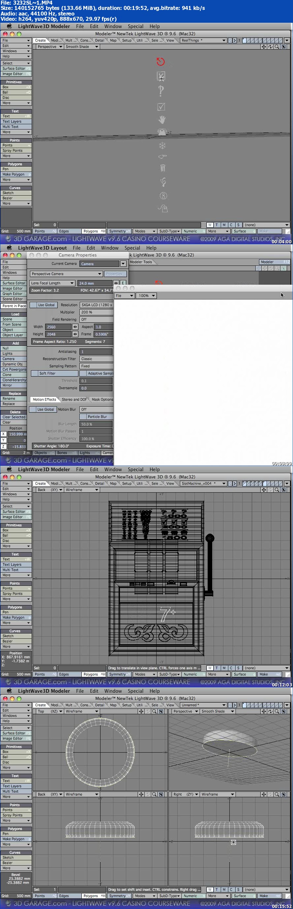Click Clear Selected in the Layout sidebar
The width and height of the screenshot is (293, 909).
tap(14, 417)
